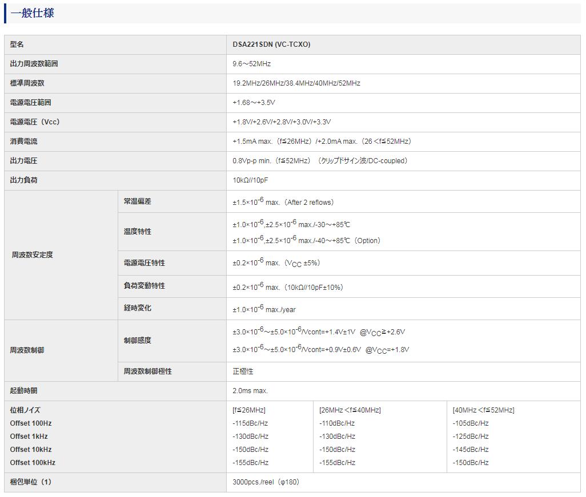The height and width of the screenshot is (497, 586).
Task: Click the +1.5mA max. current consumption value
Action: [322, 142]
